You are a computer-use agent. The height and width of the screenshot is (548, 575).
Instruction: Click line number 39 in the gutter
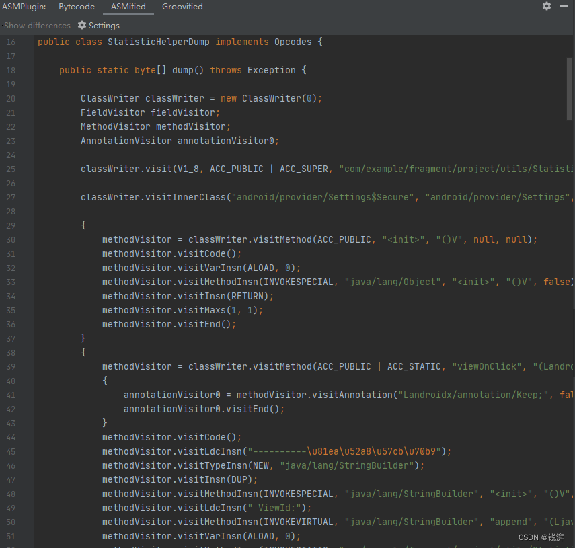tap(11, 366)
